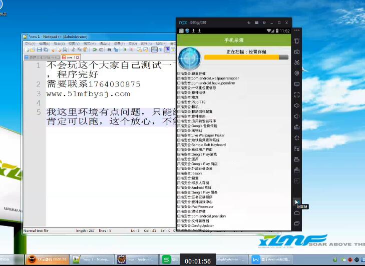The image size is (365, 266).
Task: Click the 1764030875 contact line in editor
Action: point(94,84)
